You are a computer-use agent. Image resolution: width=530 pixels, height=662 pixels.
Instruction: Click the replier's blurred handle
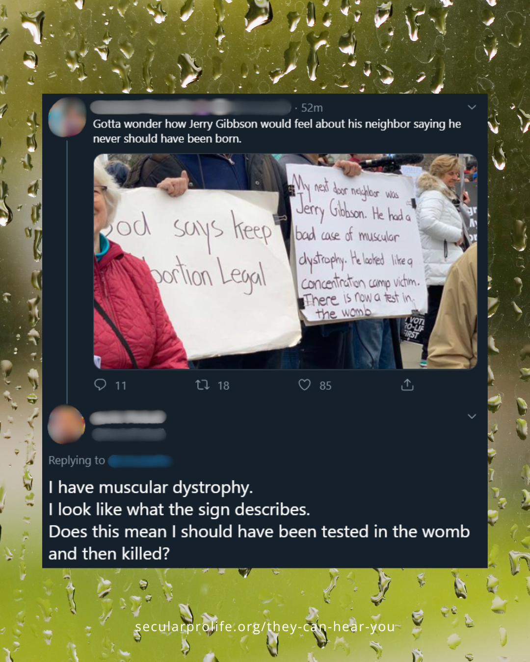pos(129,434)
